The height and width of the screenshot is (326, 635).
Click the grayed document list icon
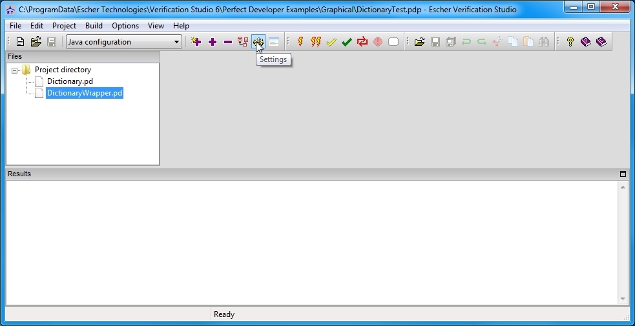point(274,42)
